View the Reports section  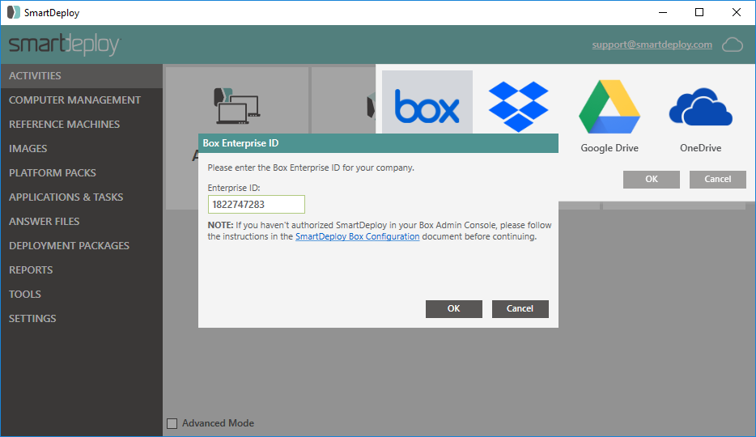(x=82, y=269)
